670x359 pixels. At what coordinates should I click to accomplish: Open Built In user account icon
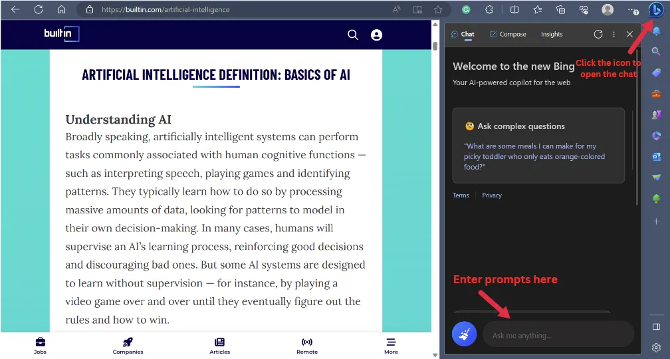[376, 35]
